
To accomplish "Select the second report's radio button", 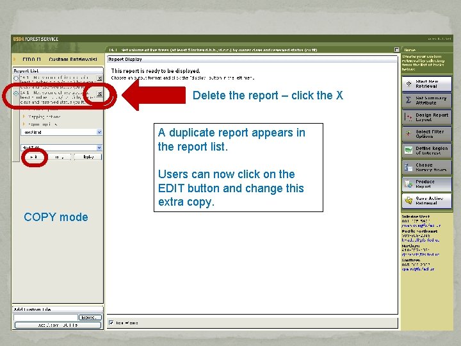I will 16,94.
